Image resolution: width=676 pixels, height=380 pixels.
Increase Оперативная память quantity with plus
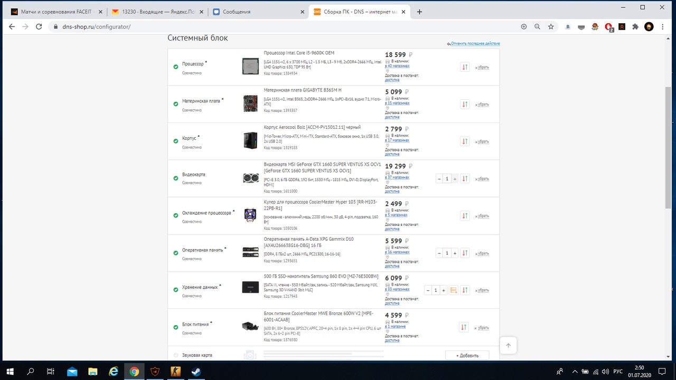click(455, 253)
